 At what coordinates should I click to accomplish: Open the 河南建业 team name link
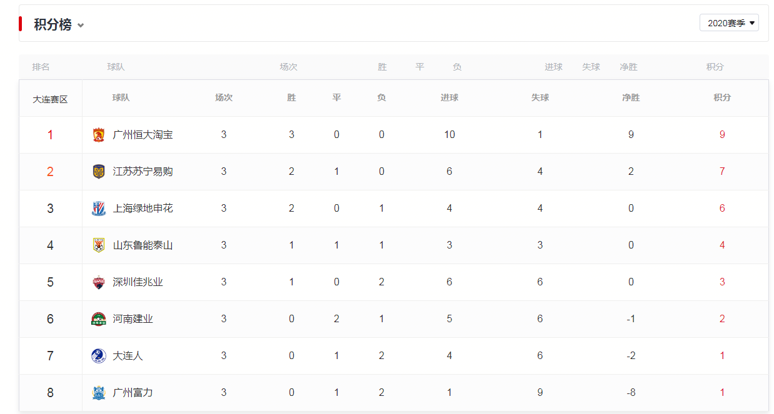[x=133, y=319]
